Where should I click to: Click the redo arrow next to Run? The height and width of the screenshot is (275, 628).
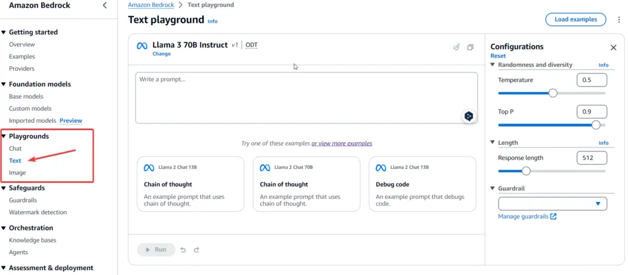coord(196,250)
